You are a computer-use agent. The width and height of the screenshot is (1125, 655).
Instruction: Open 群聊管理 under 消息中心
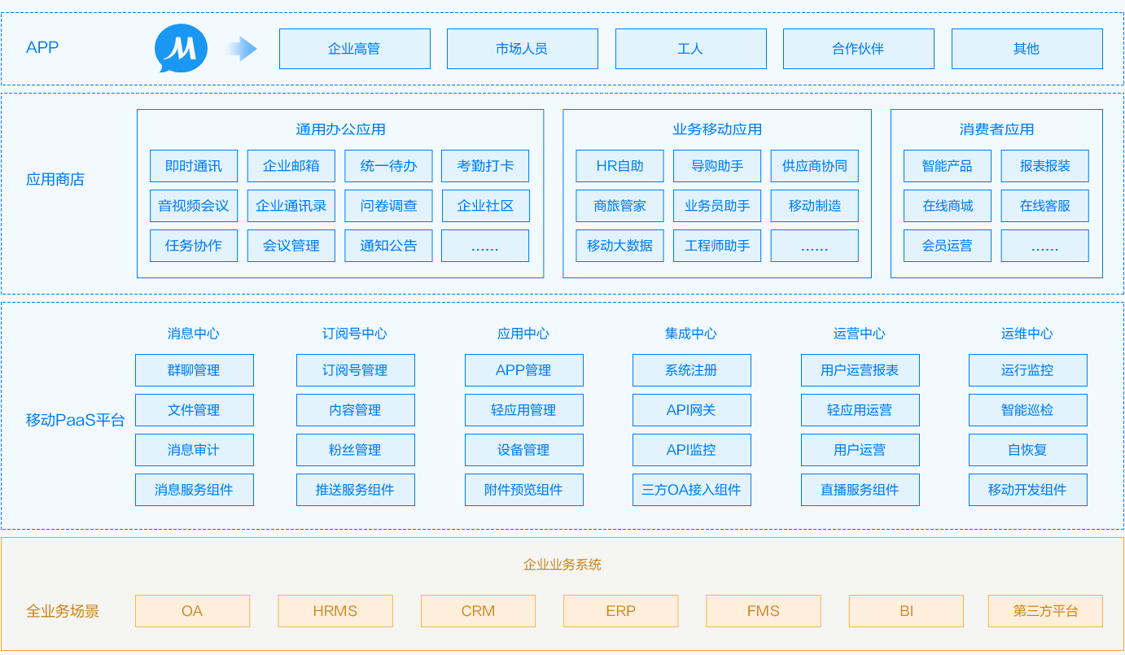coord(195,370)
